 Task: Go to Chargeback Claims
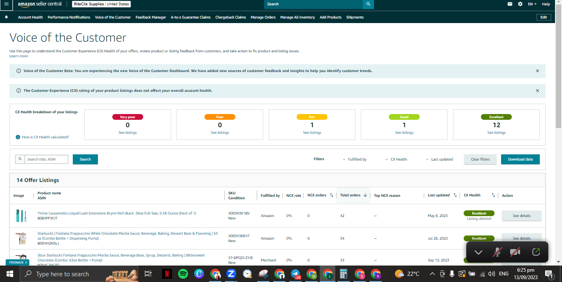click(230, 17)
